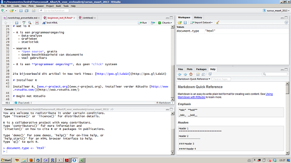Clear workspace with the broom icon

click(x=217, y=23)
